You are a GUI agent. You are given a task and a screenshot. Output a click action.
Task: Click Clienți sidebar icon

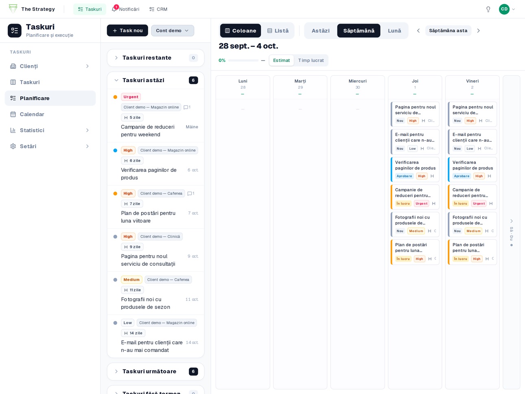click(13, 66)
